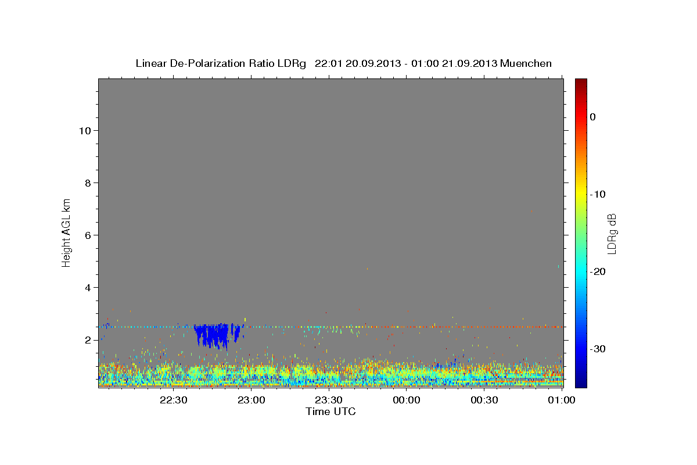The image size is (697, 465).
Task: Click the plot title starting 'Linear De-Polarization Ratio LDRg'
Action: pyautogui.click(x=343, y=63)
